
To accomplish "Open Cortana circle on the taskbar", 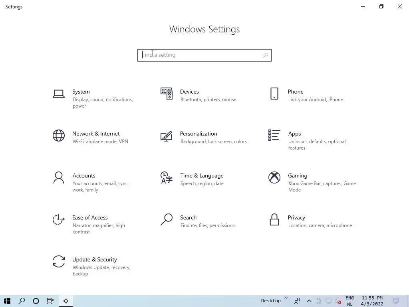I will pyautogui.click(x=36, y=301).
